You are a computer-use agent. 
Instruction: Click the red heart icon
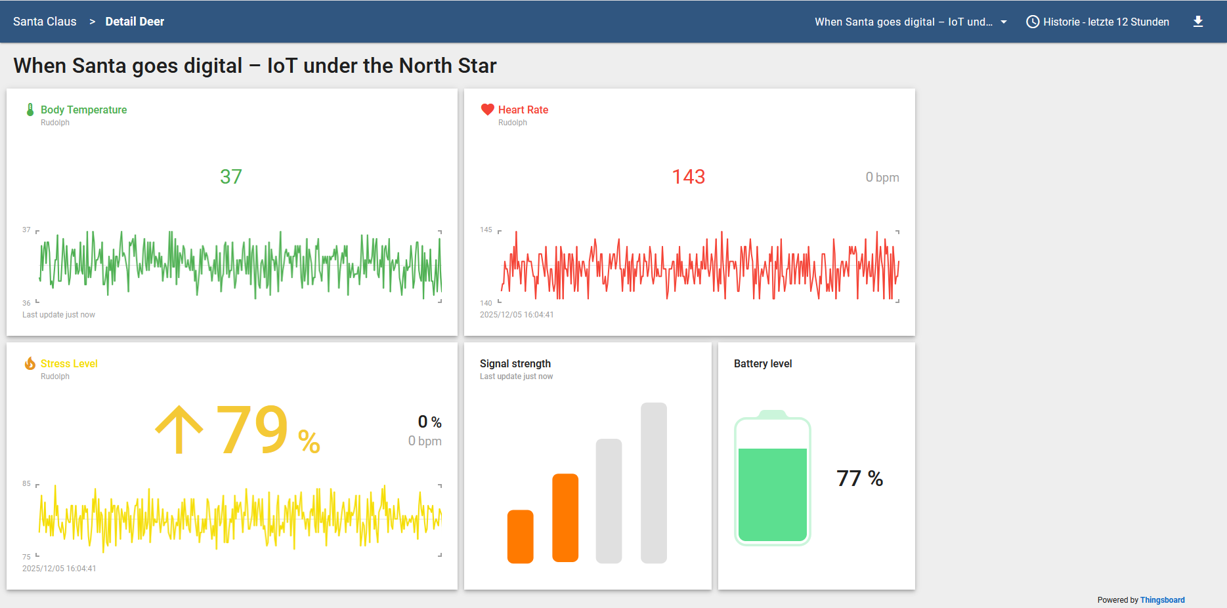point(487,110)
